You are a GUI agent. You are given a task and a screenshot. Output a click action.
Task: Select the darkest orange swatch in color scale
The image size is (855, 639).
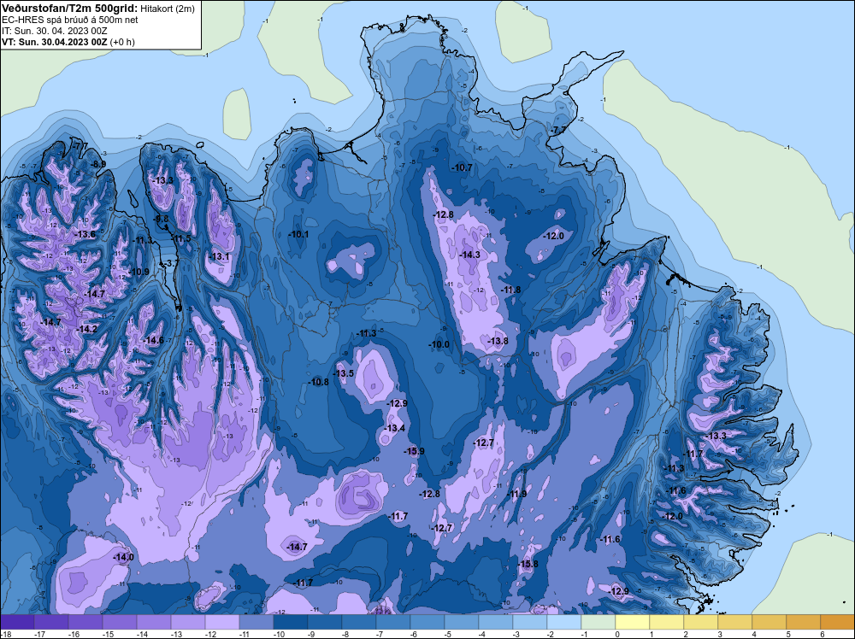838,622
